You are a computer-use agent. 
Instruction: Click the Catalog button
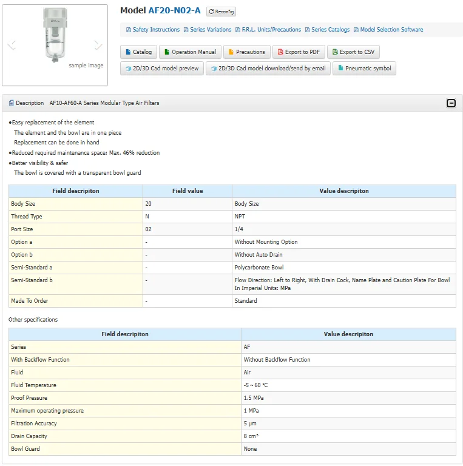138,52
